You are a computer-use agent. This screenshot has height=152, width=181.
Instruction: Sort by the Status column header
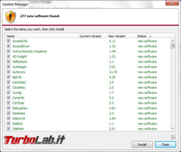tap(153, 36)
